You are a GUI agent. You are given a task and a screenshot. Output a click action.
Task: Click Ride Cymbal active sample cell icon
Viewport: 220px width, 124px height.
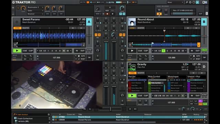coord(150,83)
